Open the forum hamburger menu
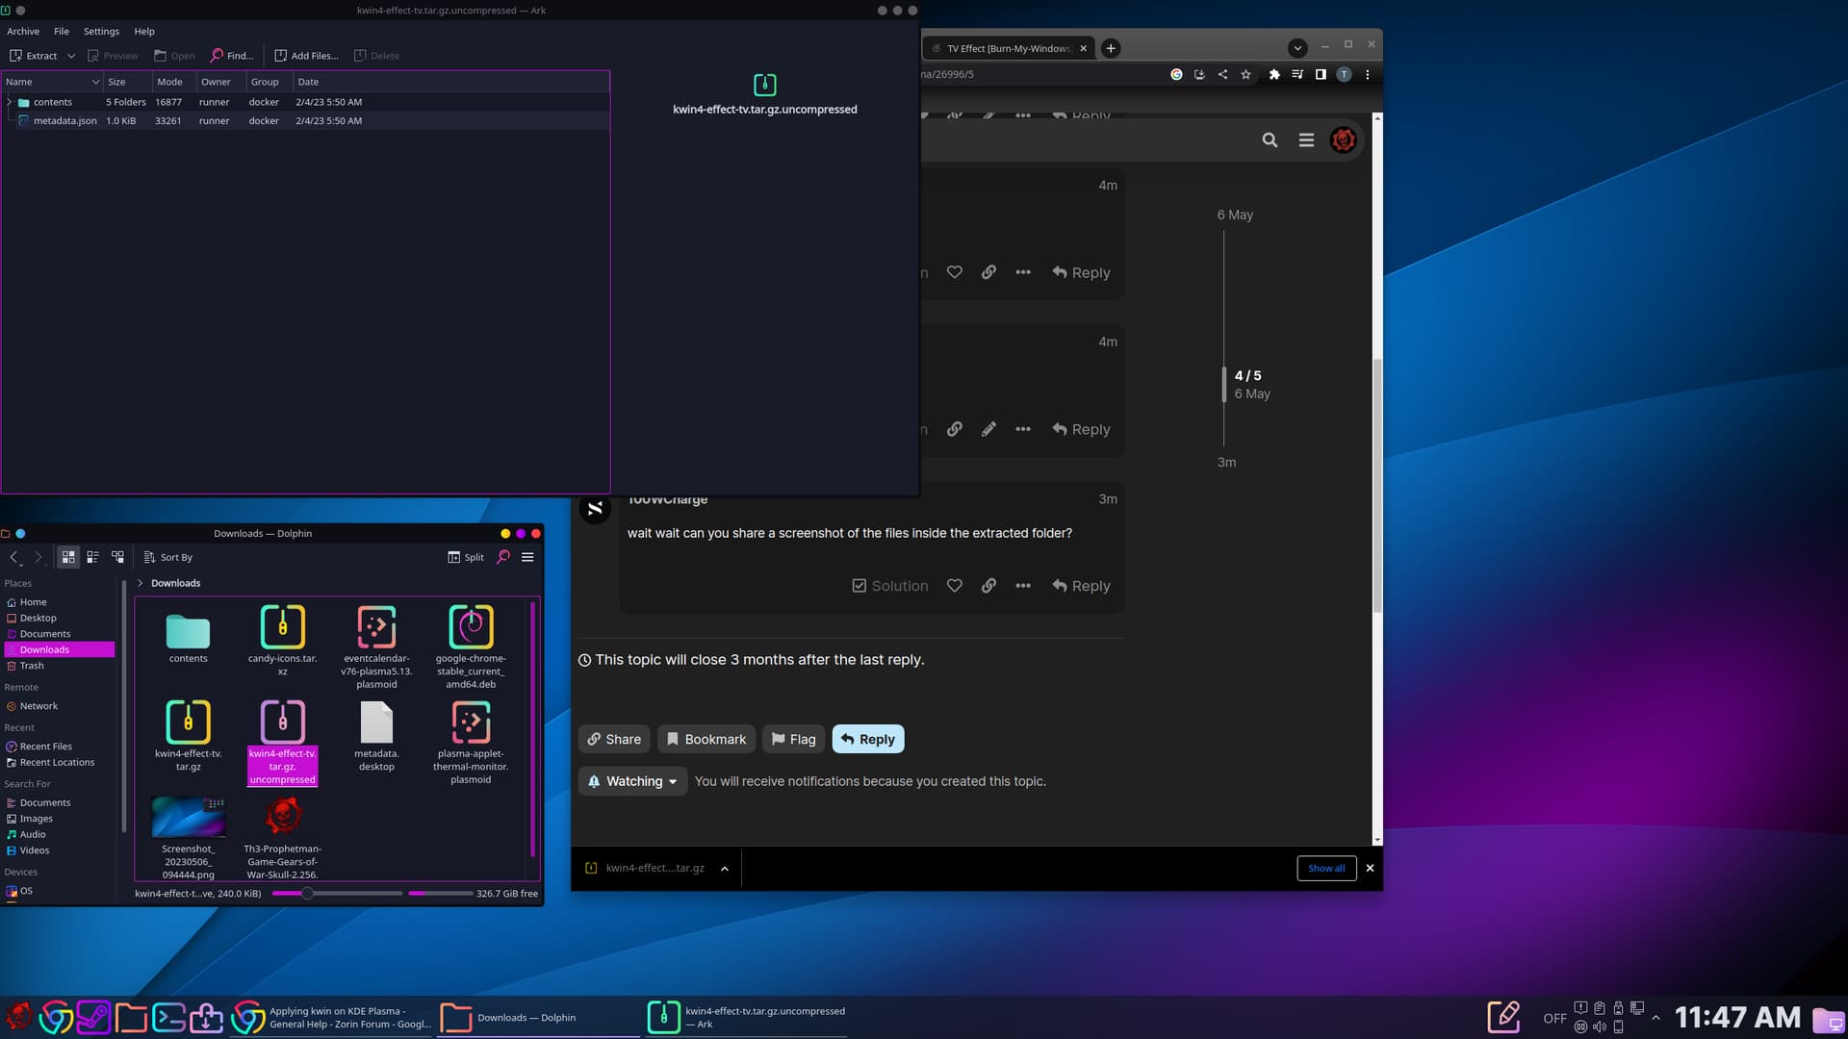The height and width of the screenshot is (1039, 1848). tap(1306, 140)
